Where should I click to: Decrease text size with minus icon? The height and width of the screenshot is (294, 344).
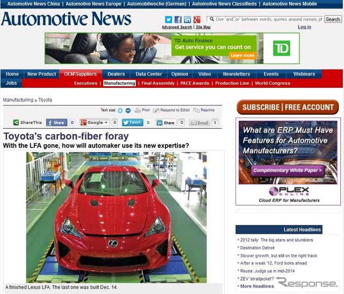128,110
